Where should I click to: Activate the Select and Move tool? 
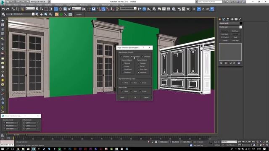[56, 9]
